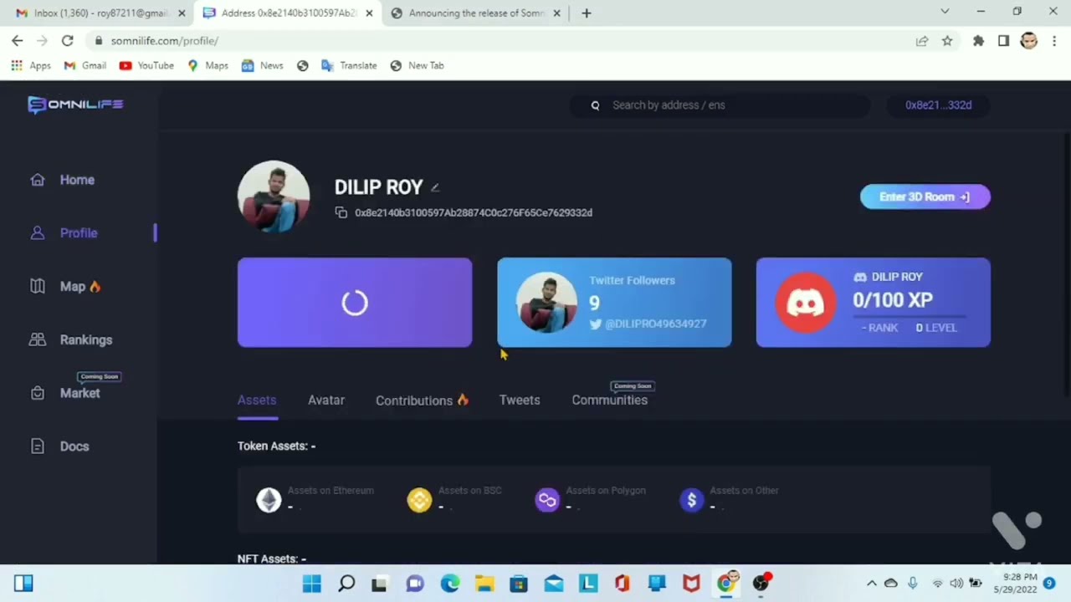Click the Twitter Followers card avatar
Viewport: 1071px width, 602px height.
546,303
